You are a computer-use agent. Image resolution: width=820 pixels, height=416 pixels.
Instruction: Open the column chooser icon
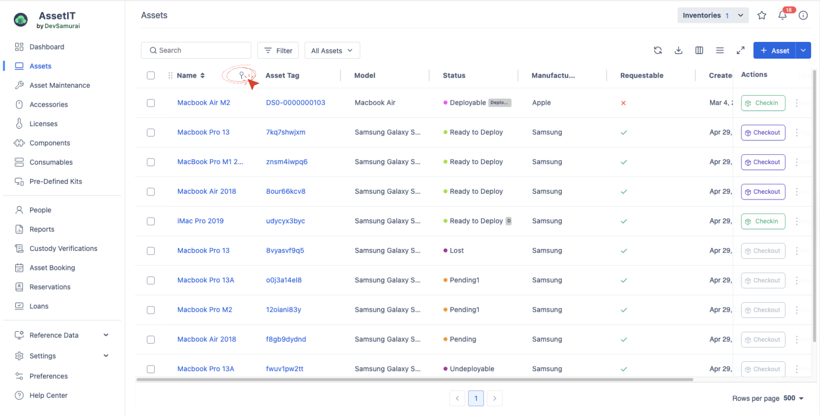click(x=699, y=50)
